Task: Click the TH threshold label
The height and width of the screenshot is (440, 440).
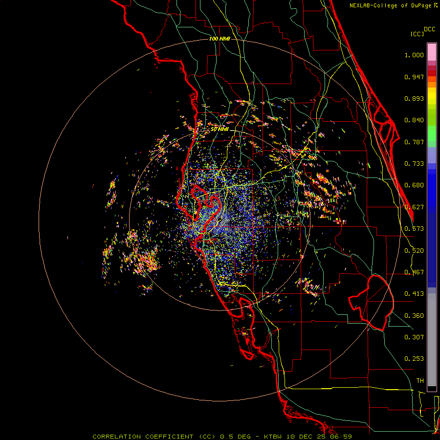Action: (420, 381)
